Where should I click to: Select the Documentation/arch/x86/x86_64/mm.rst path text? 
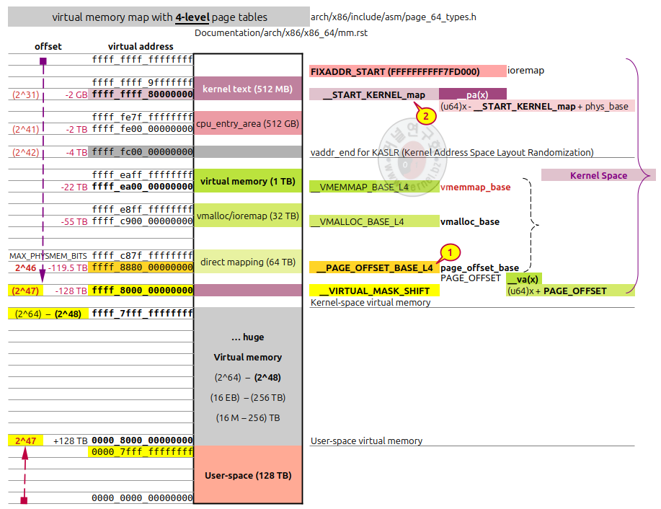point(280,33)
